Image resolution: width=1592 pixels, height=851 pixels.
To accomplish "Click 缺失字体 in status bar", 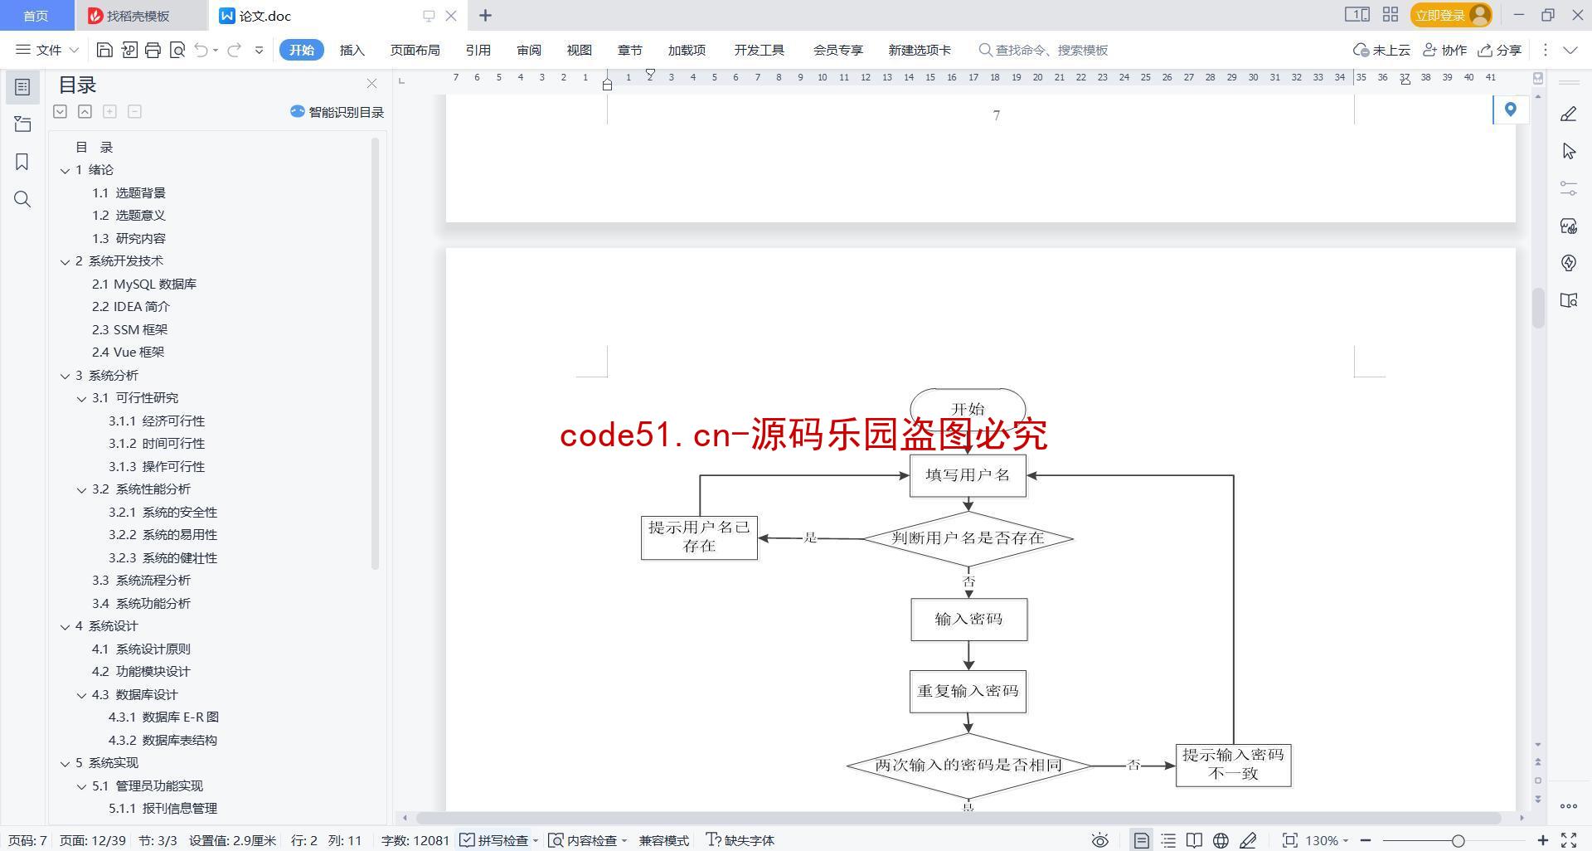I will 740,840.
